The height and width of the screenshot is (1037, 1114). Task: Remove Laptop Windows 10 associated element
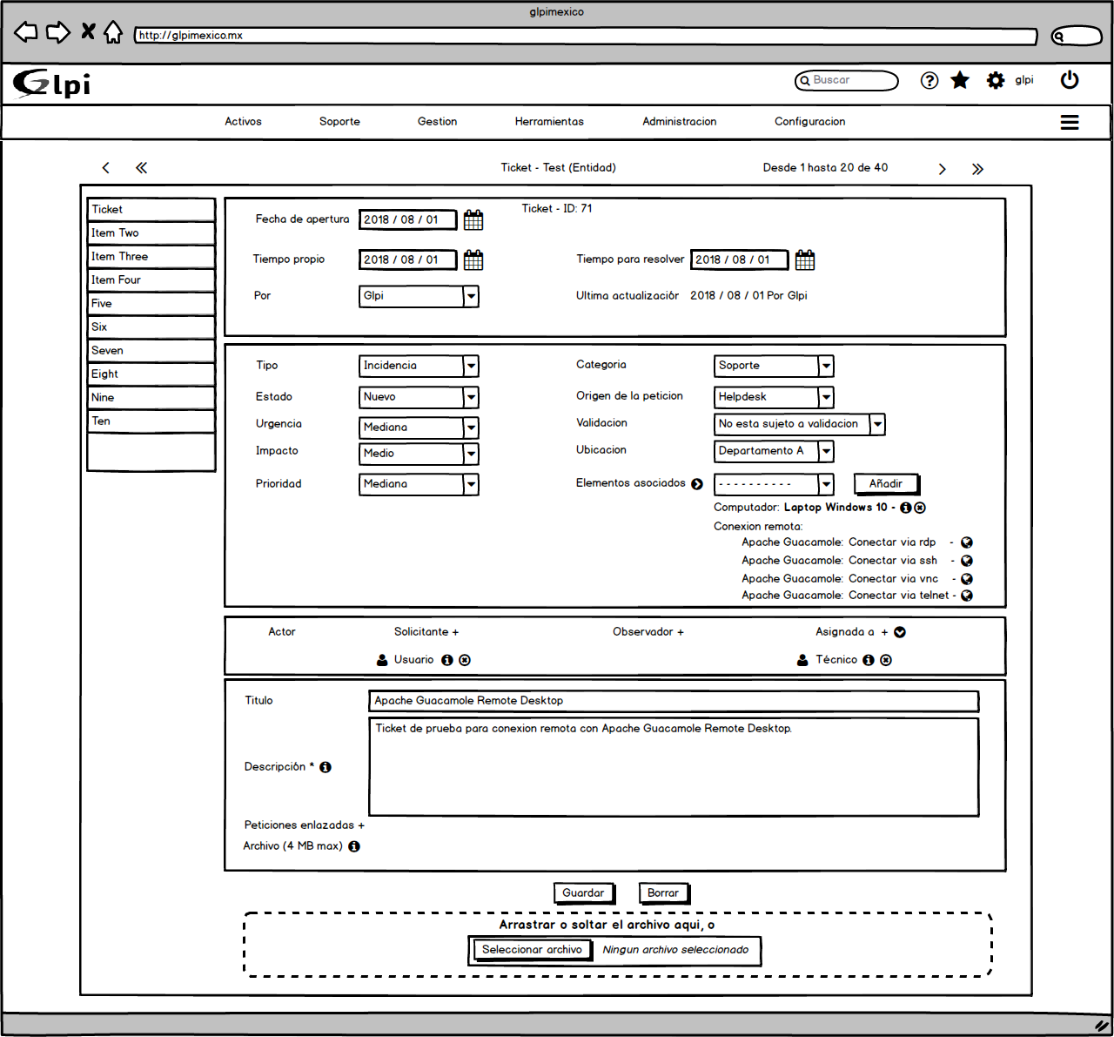[920, 508]
